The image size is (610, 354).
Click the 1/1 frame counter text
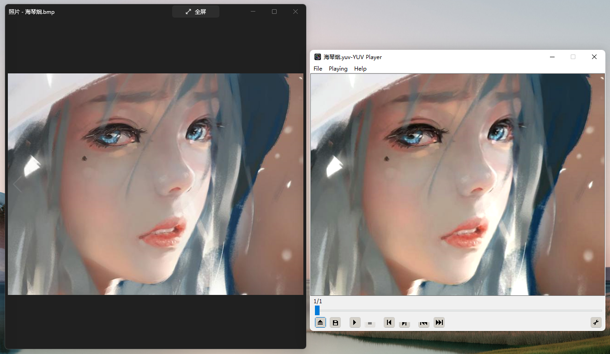(x=318, y=301)
